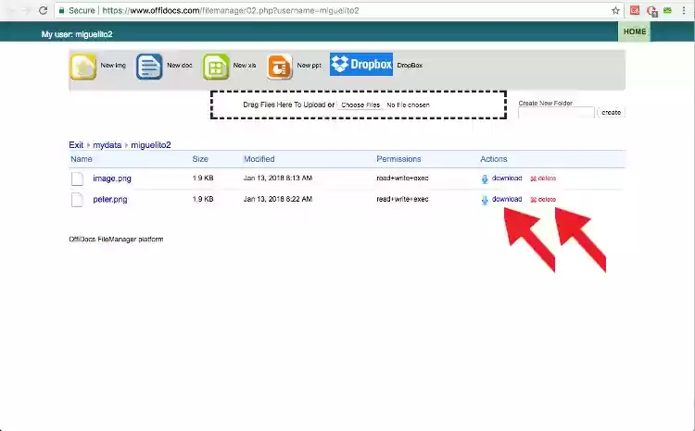Open the New img icon
The height and width of the screenshot is (431, 695).
pyautogui.click(x=82, y=67)
